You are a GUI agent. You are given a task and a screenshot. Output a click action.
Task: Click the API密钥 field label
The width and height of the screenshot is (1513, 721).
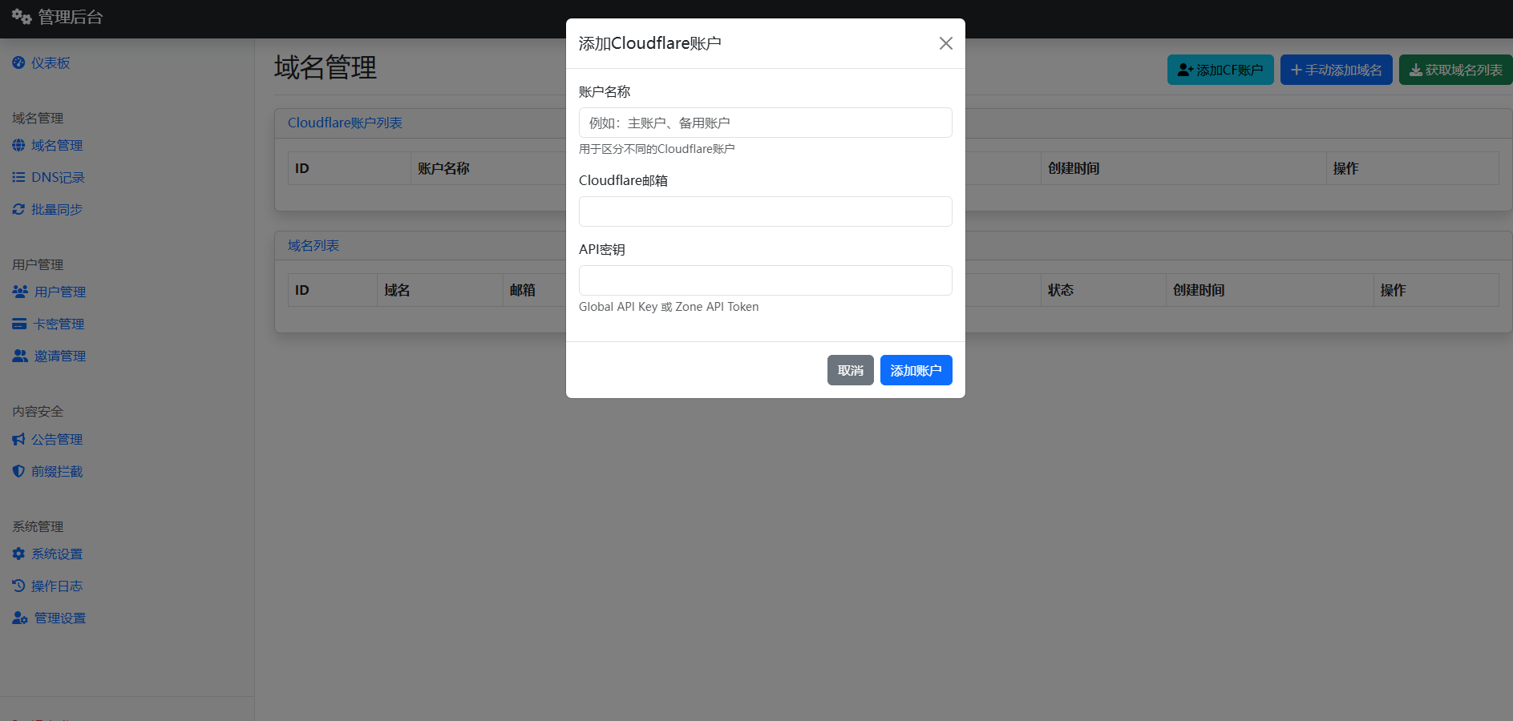tap(602, 249)
